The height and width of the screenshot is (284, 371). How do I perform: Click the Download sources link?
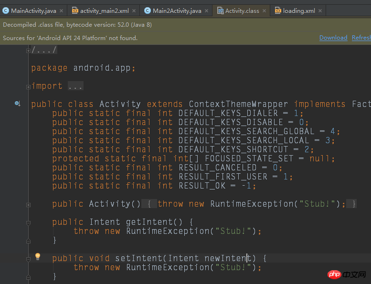pos(333,38)
